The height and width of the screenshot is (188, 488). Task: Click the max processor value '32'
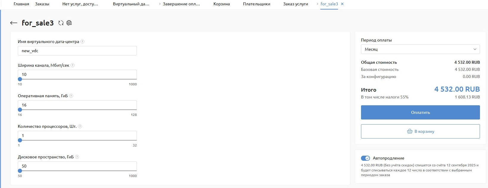pyautogui.click(x=135, y=145)
